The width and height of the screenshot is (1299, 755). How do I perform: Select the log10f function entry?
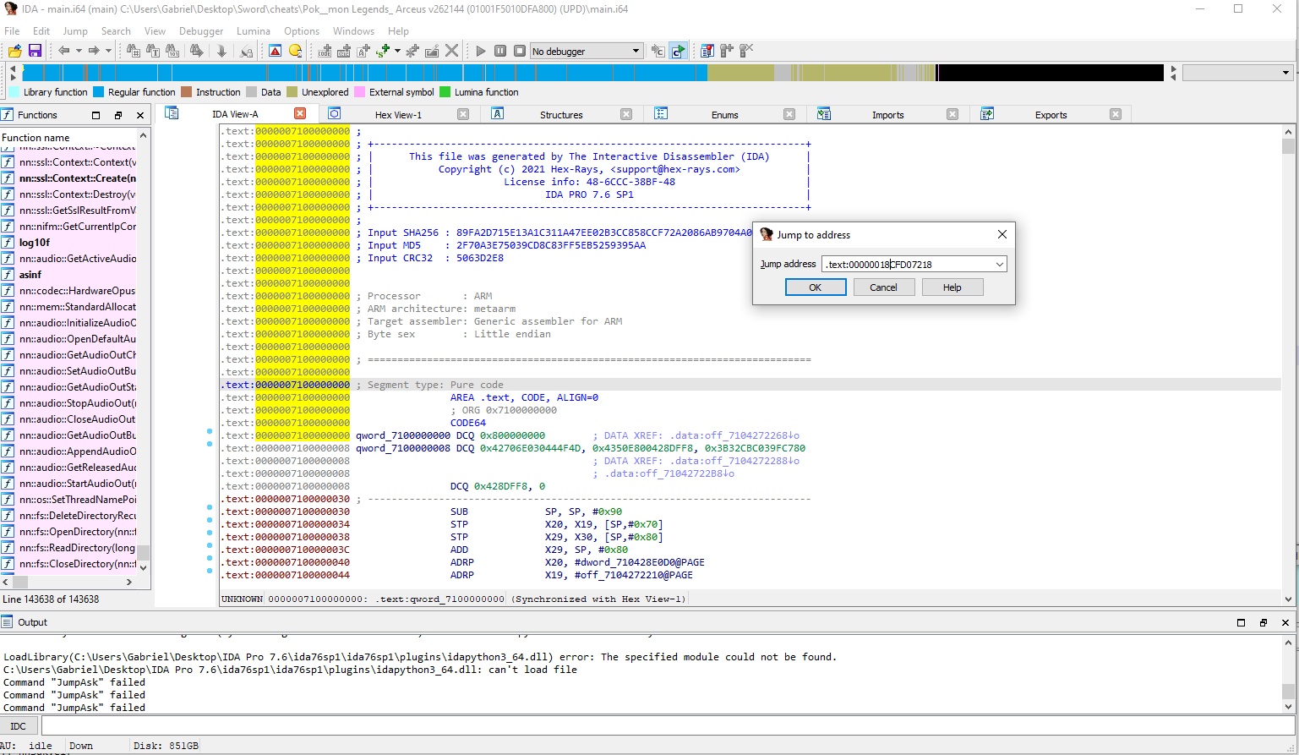click(68, 242)
